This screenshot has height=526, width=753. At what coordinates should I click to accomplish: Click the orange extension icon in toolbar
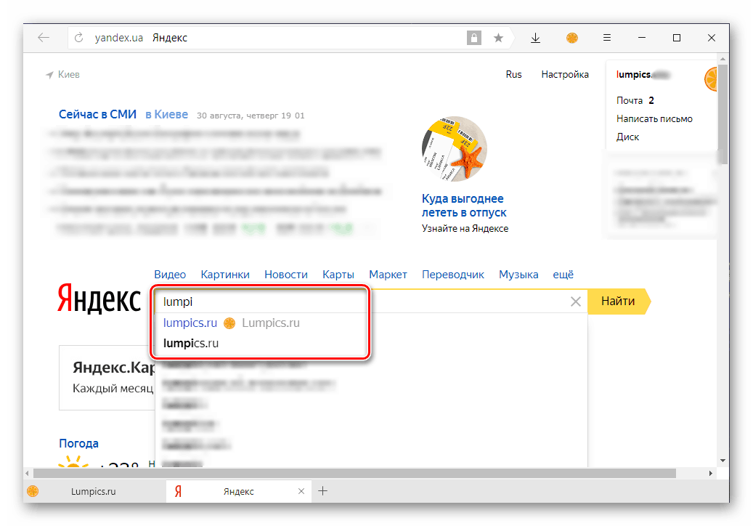click(x=572, y=39)
